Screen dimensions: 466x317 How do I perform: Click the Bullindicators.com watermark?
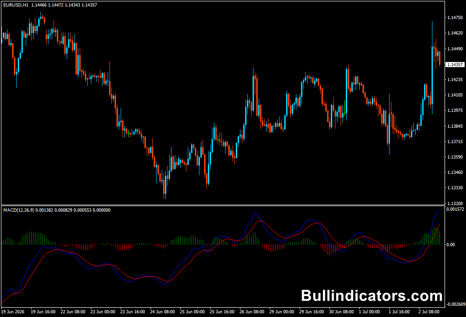click(x=372, y=296)
